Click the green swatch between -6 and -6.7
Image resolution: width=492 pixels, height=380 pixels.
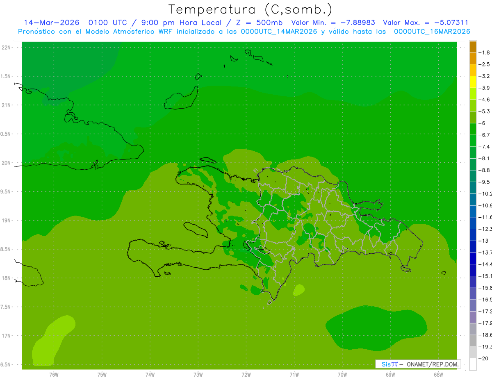point(473,129)
